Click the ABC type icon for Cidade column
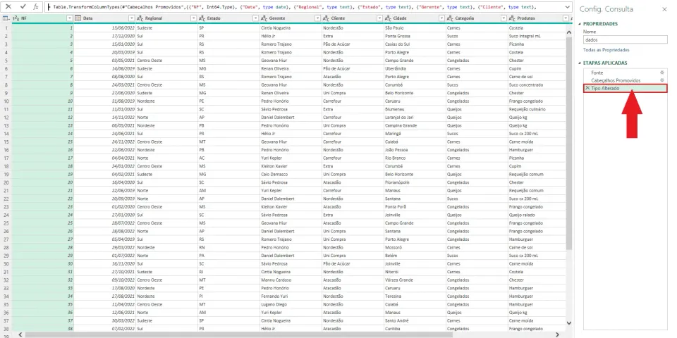Viewport: 677px width, 338px height. [389, 18]
